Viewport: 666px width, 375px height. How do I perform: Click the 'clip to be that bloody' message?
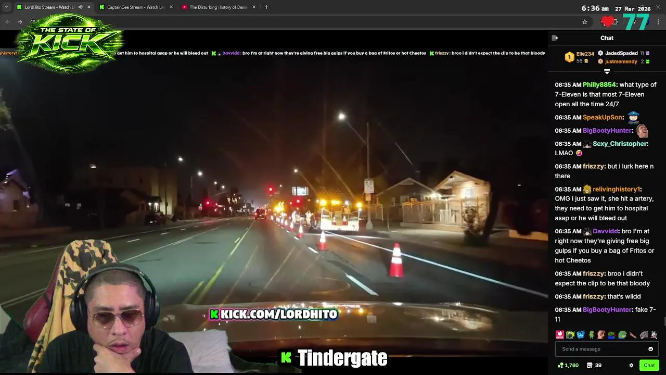pos(603,279)
